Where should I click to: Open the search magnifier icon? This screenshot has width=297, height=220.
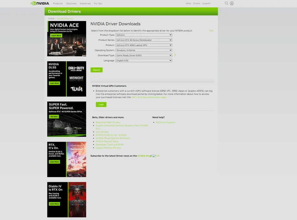point(226,4)
